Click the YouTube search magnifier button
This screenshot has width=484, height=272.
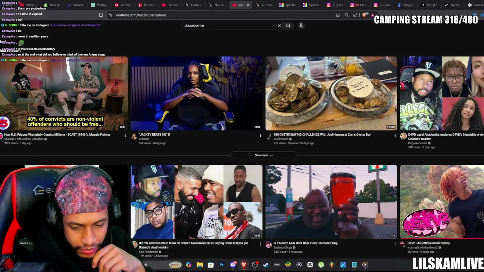click(x=288, y=26)
